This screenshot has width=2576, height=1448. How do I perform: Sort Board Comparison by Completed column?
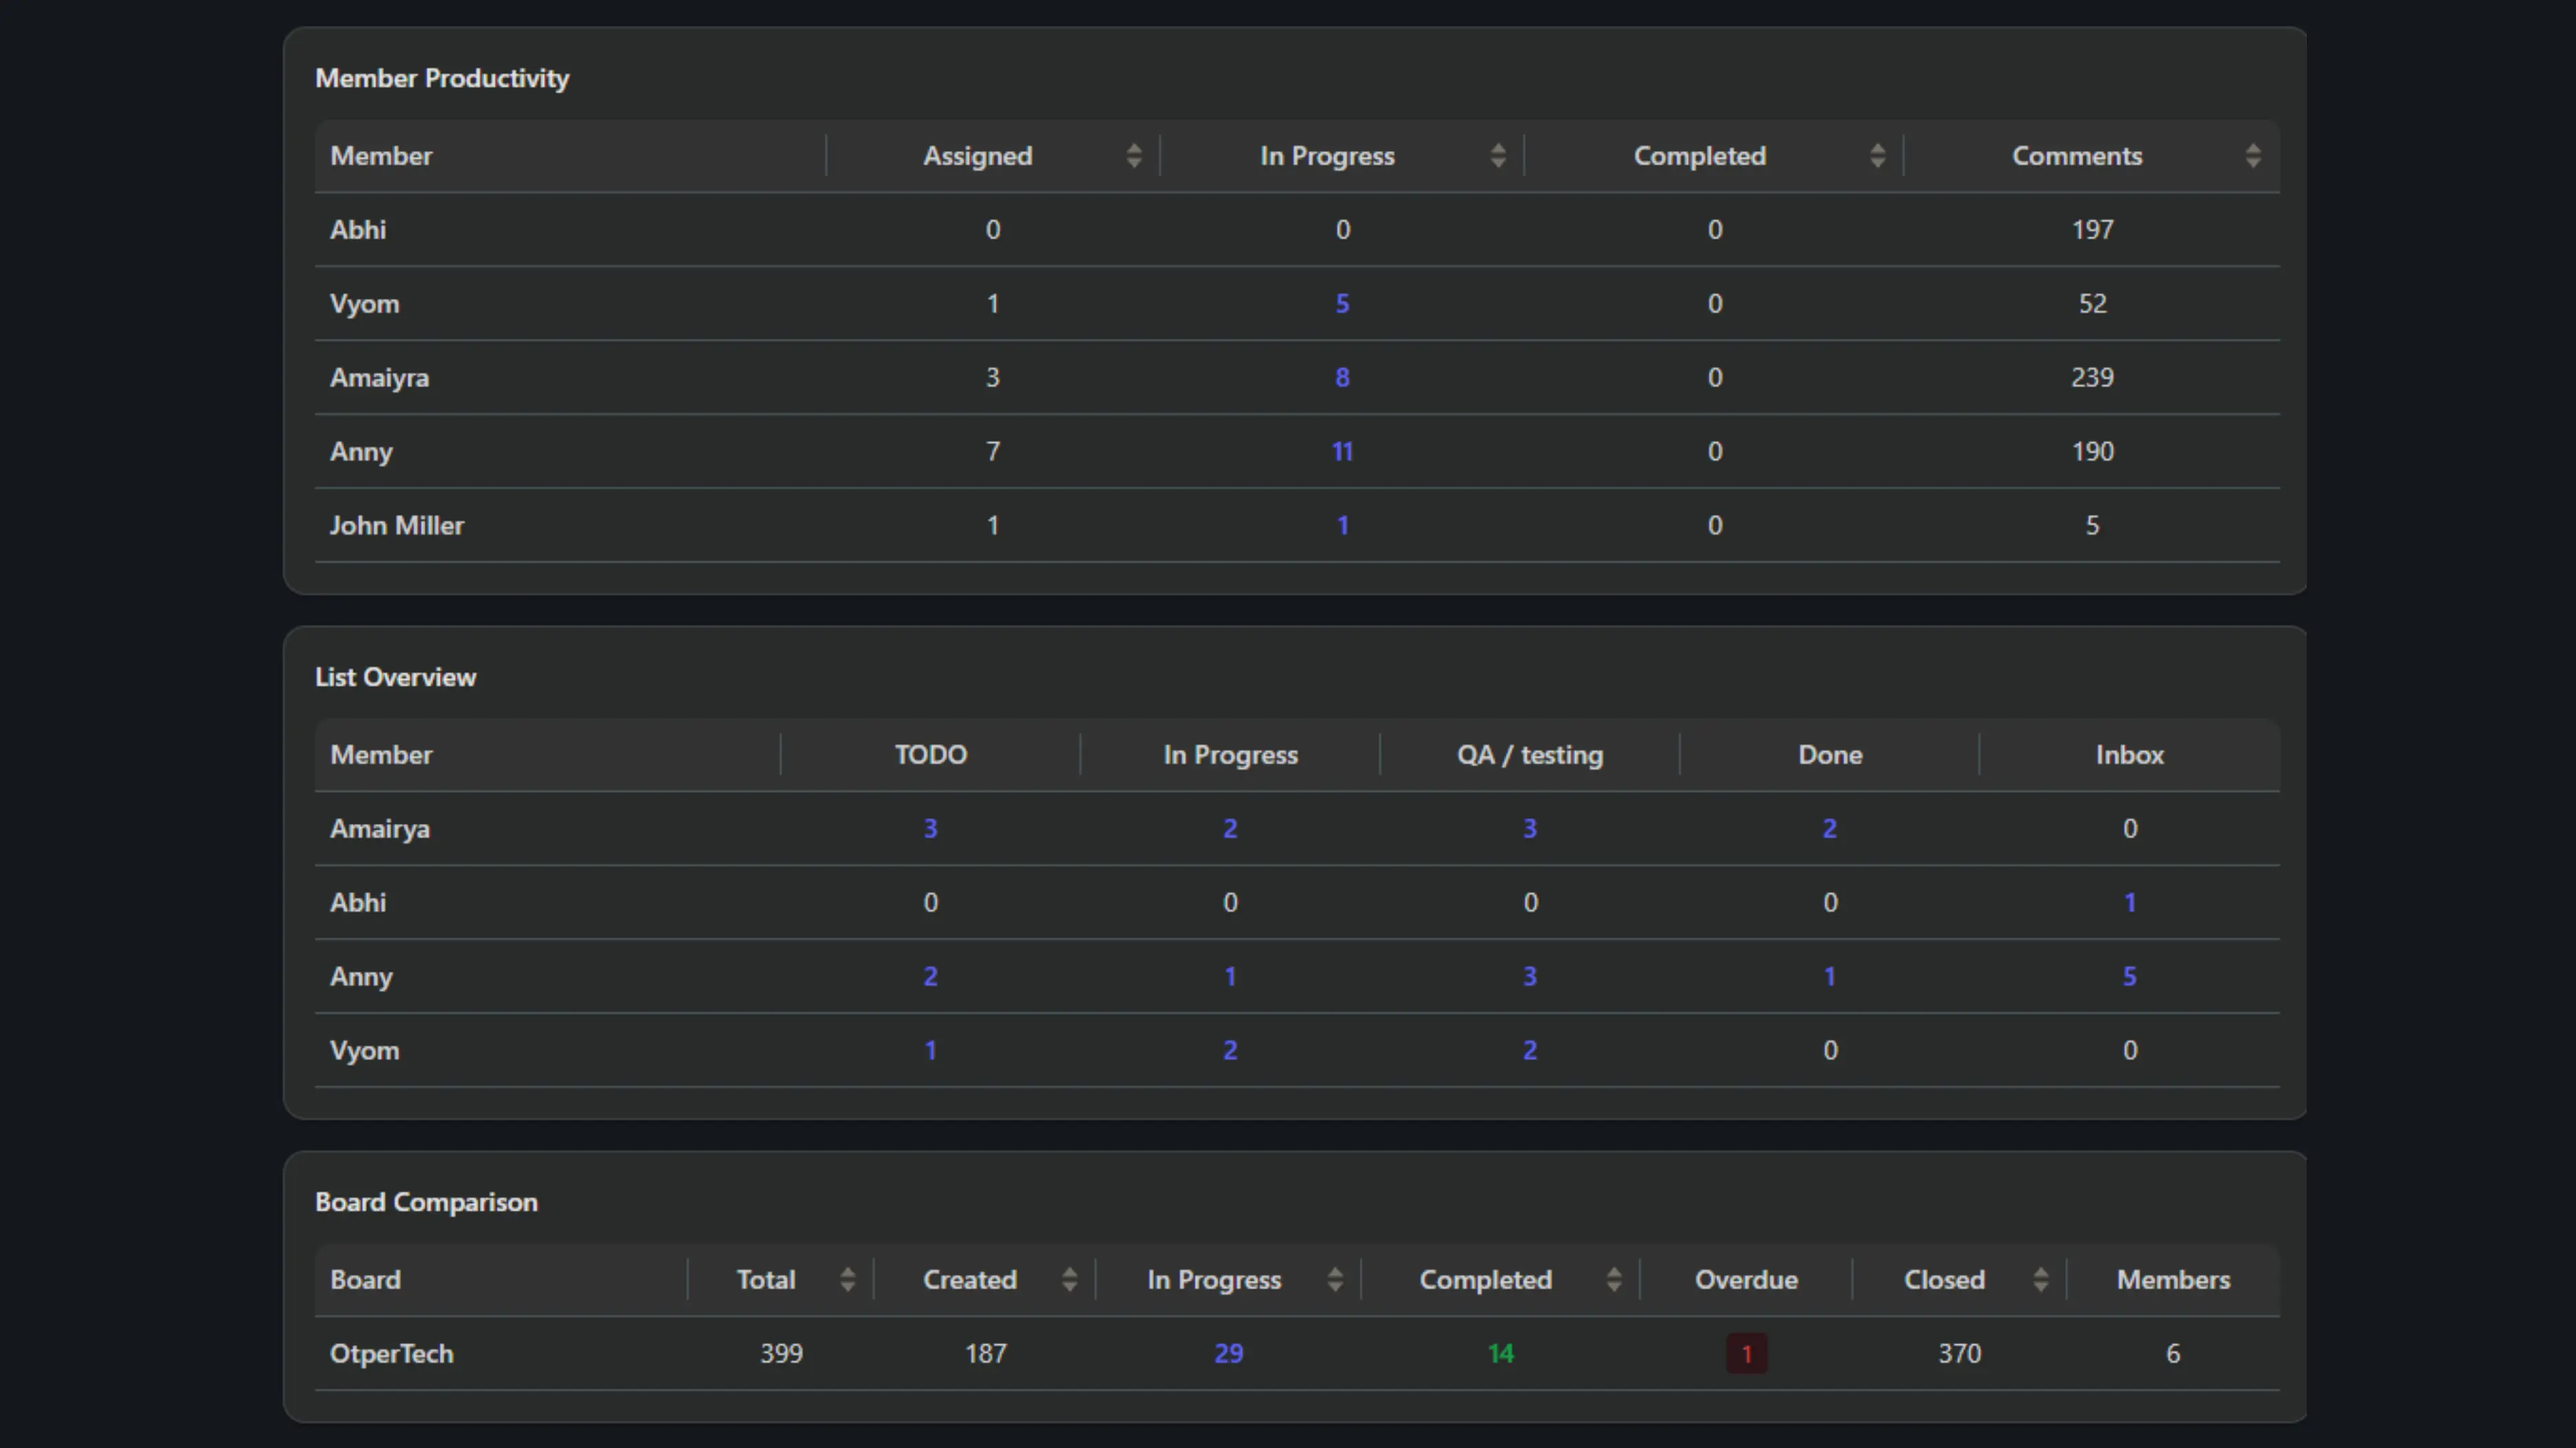(x=1613, y=1280)
